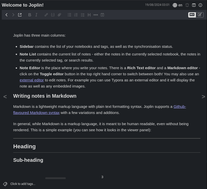
Task: Click 'Joplin has three main columns:' text
Action: pos(39,35)
